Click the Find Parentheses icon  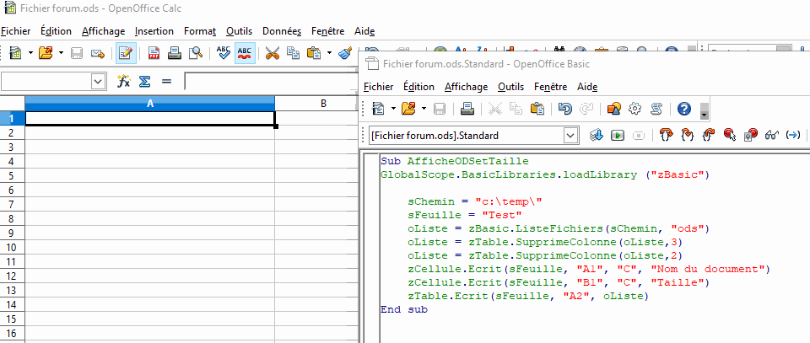[x=793, y=135]
